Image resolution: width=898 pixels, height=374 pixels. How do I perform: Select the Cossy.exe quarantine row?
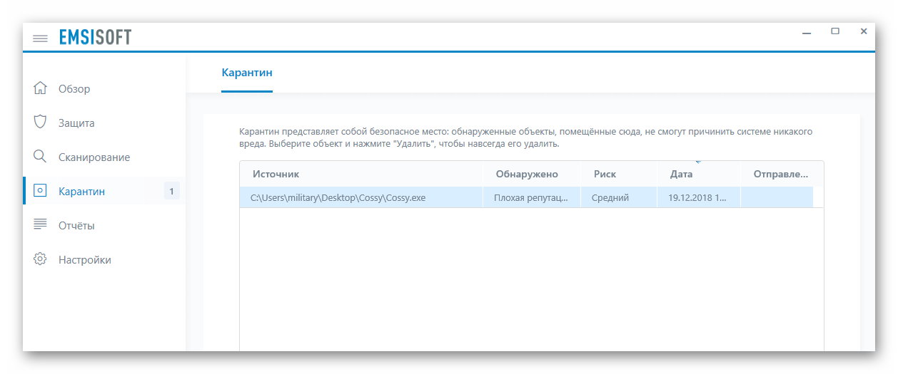pyautogui.click(x=526, y=197)
